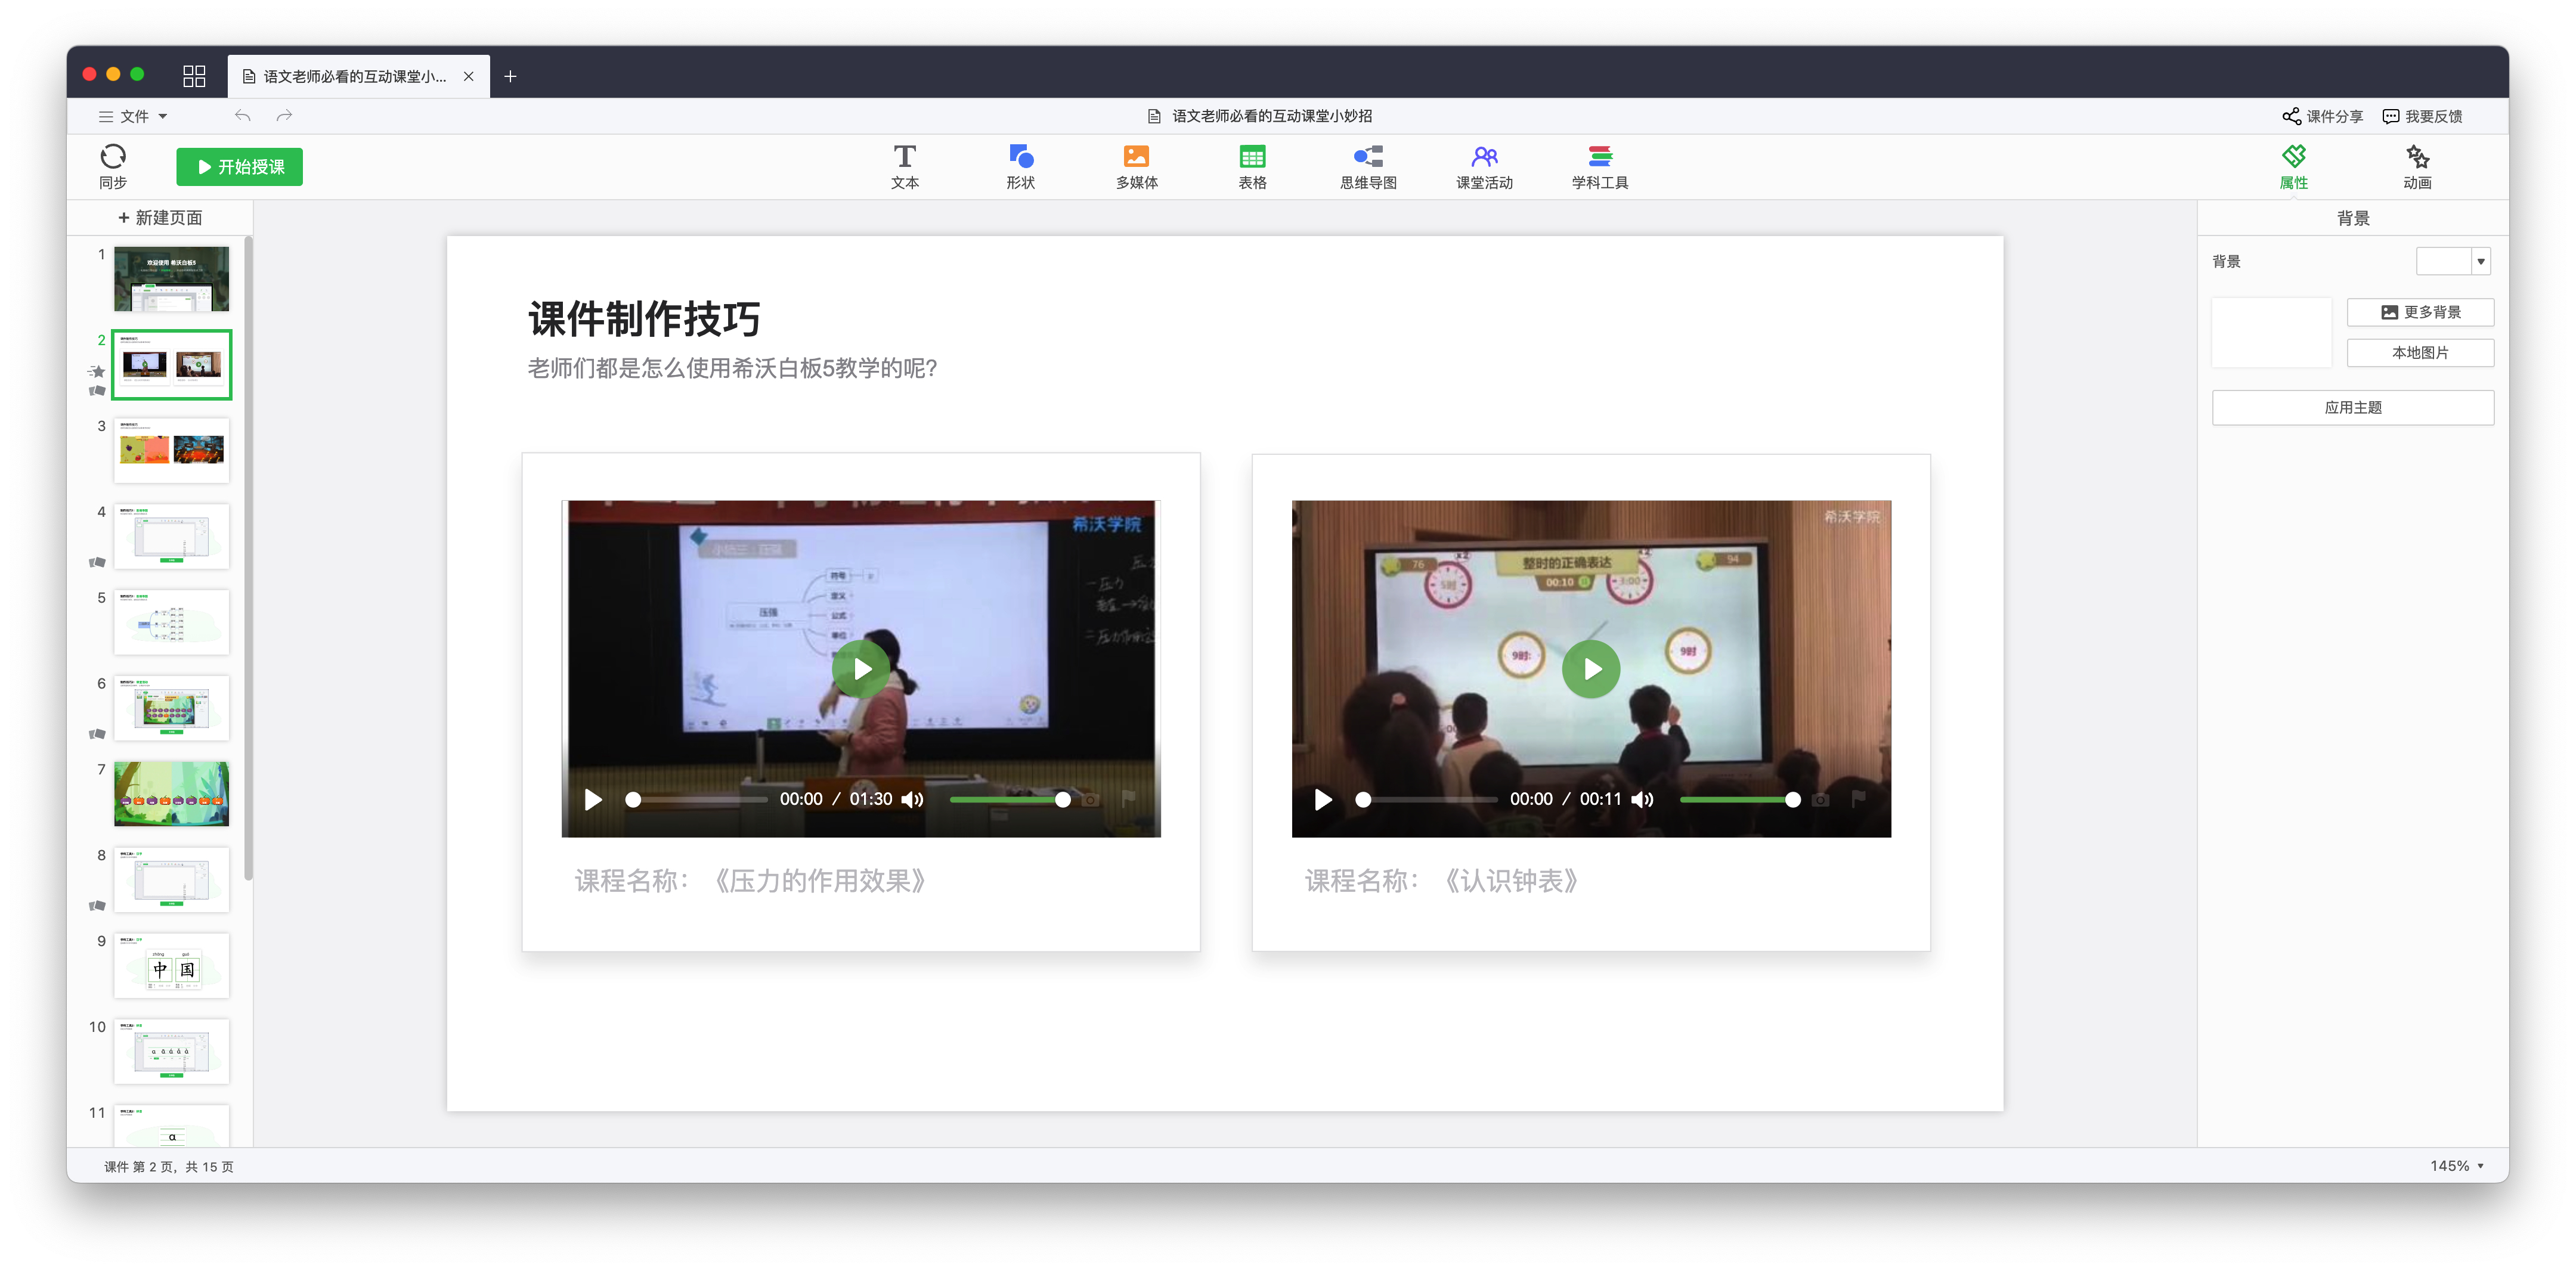Click the Sync (同步) icon

pos(112,158)
